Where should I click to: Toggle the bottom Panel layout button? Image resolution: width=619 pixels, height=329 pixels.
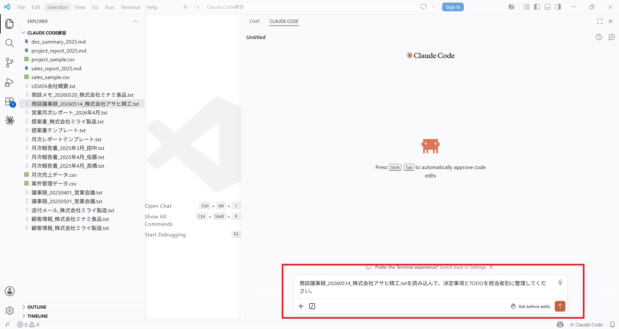coord(547,7)
